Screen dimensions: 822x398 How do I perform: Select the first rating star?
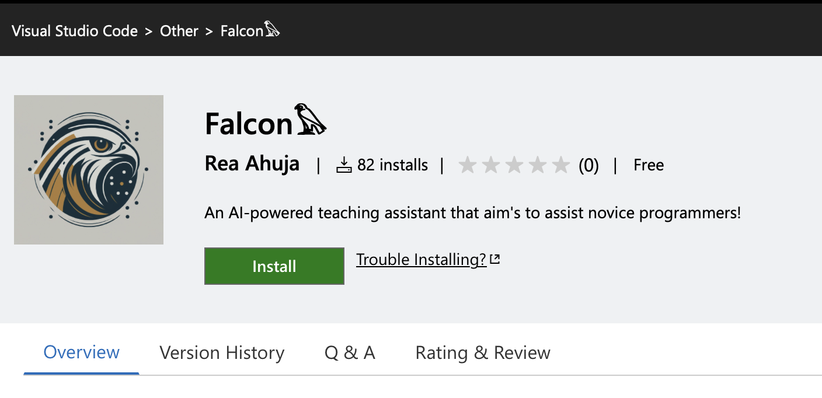[468, 165]
